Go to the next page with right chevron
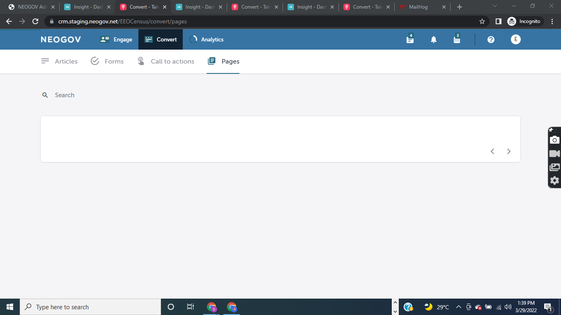This screenshot has height=315, width=561. pos(508,151)
